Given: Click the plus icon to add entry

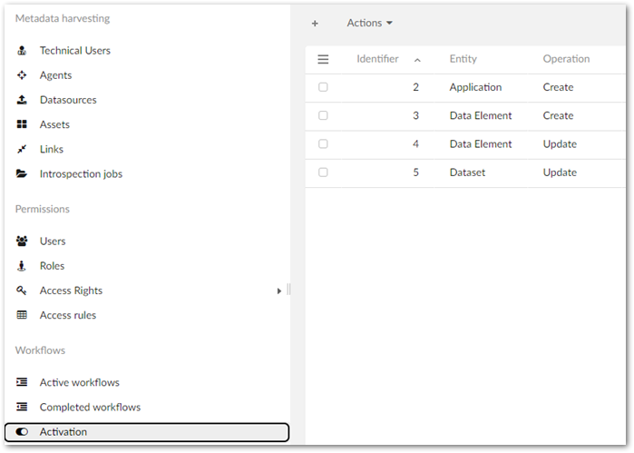Looking at the screenshot, I should coord(315,24).
